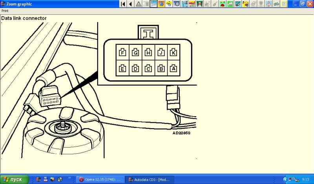The height and width of the screenshot is (184, 314).
Task: Click pin A in the connector diagram
Action: 173,69
